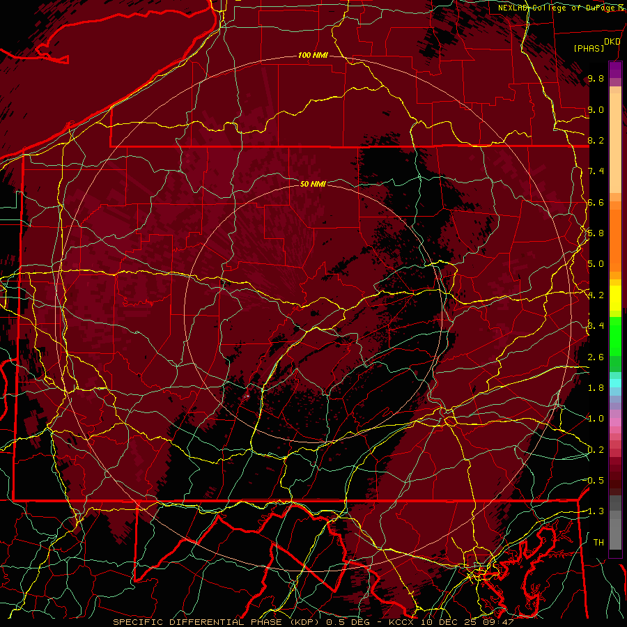Pick the orange band on the color bar

[x=615, y=240]
